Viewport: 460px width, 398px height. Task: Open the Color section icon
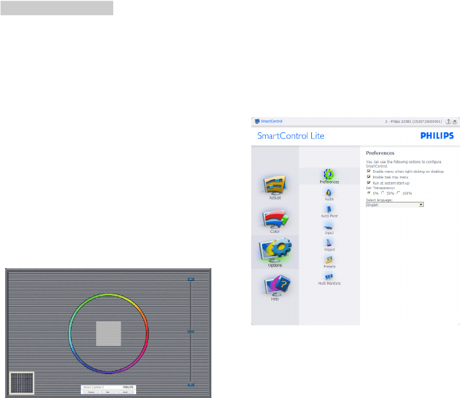[275, 219]
